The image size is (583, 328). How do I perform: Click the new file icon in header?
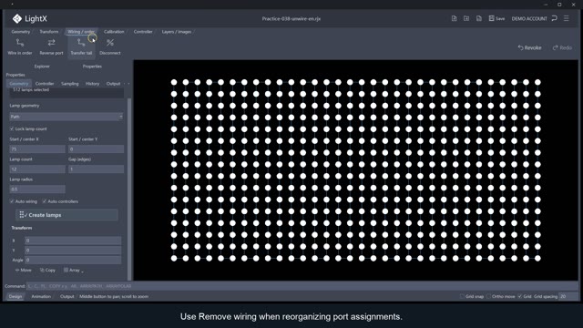coord(454,18)
